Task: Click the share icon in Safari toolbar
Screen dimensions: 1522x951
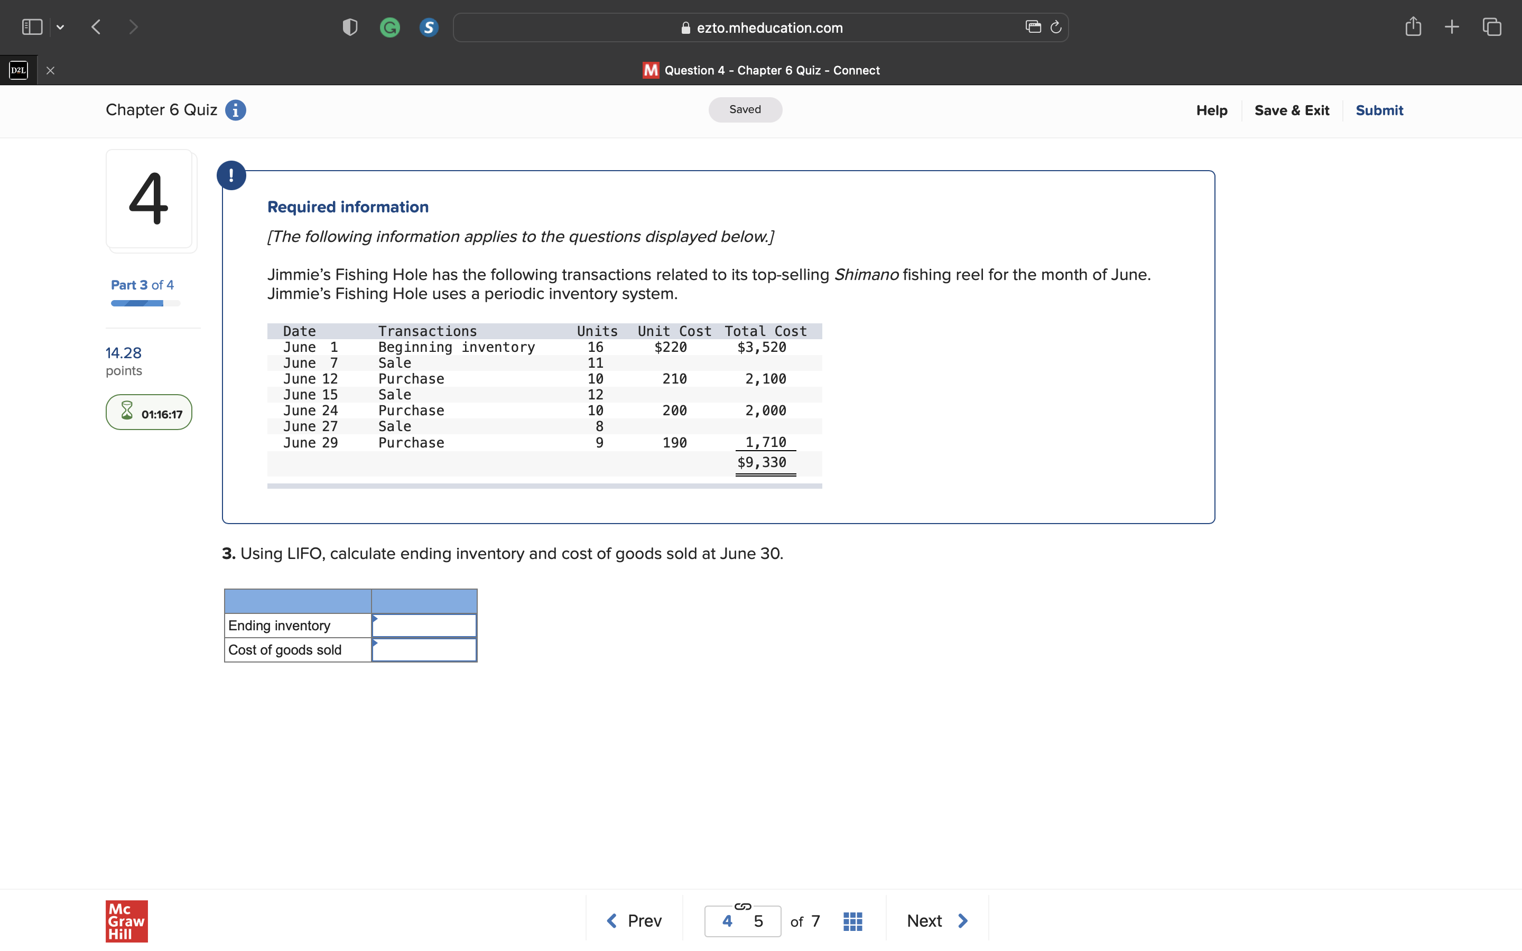Action: [x=1413, y=26]
